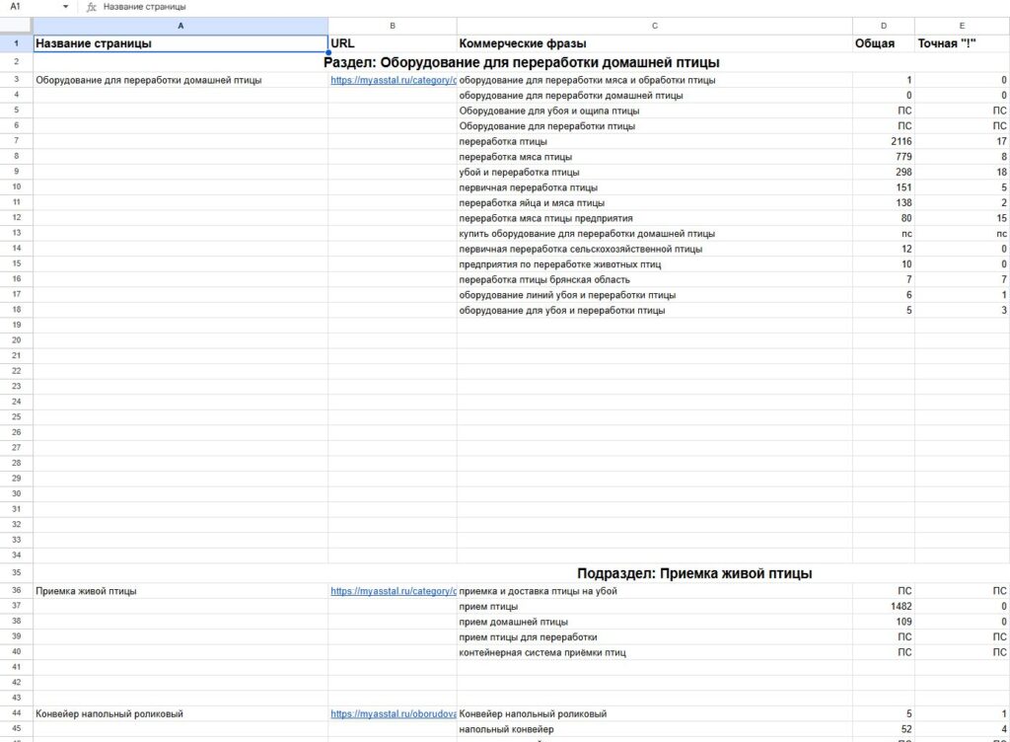This screenshot has height=742, width=1010.
Task: Select phrase cell 'переработка мяса птицы'
Action: pyautogui.click(x=655, y=157)
